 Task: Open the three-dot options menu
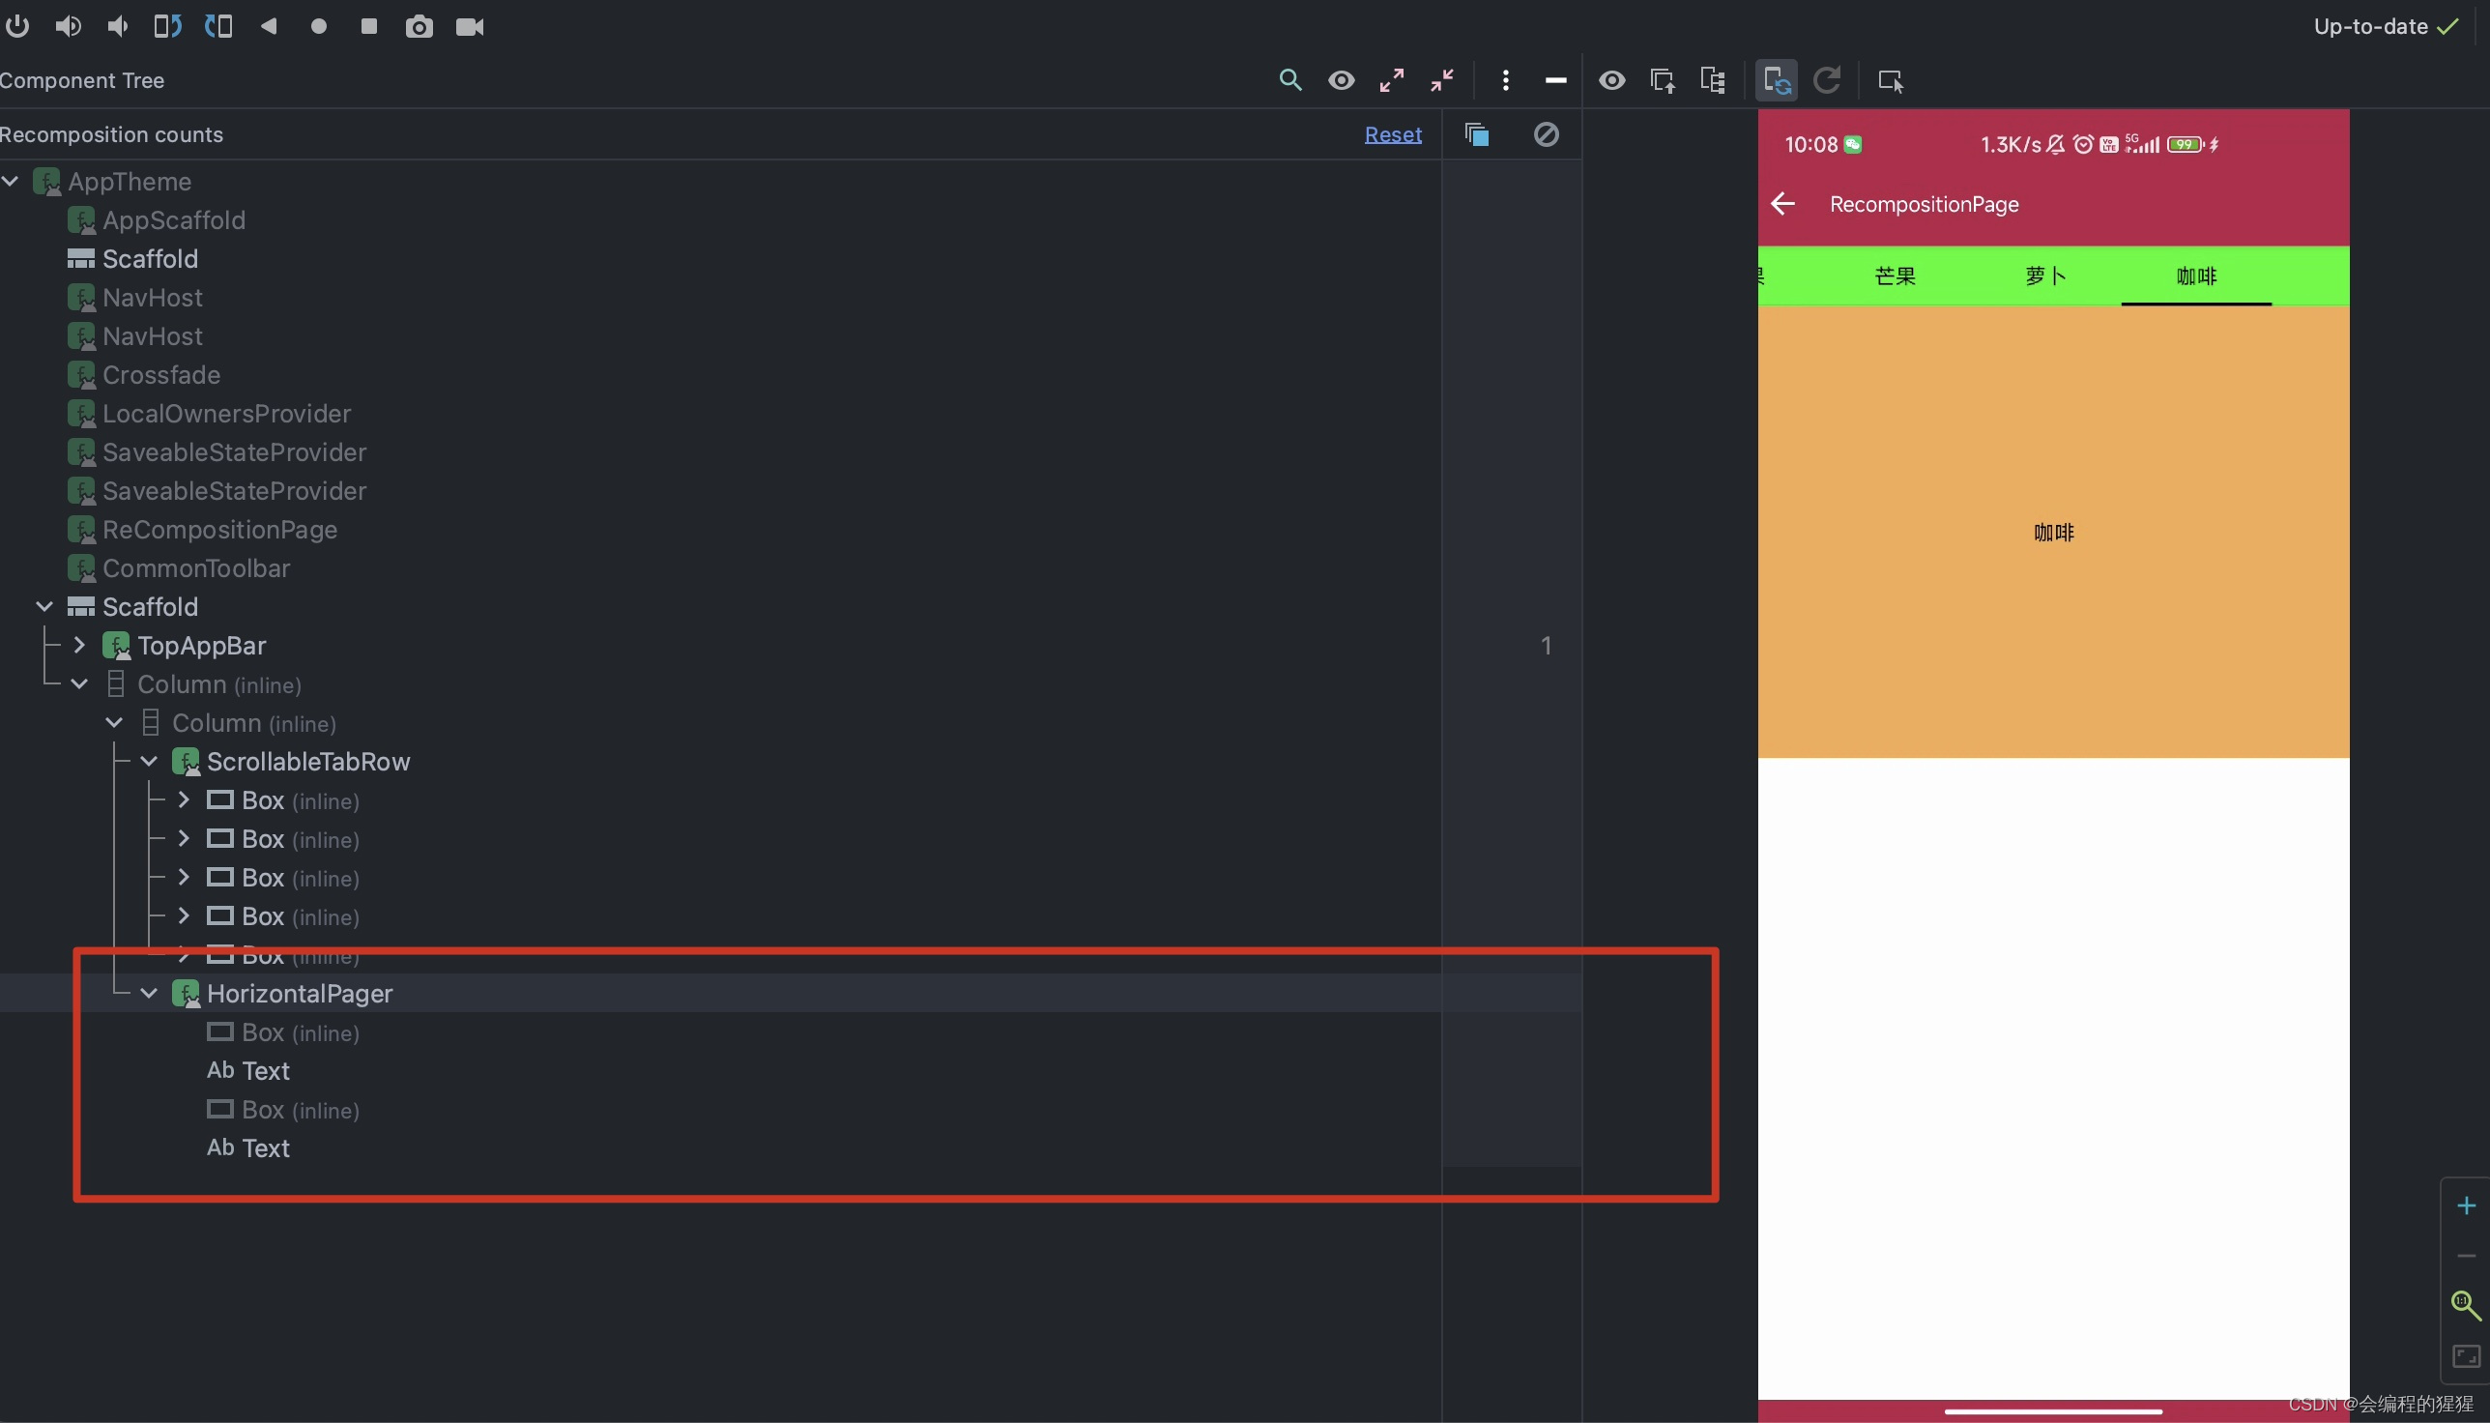(x=1505, y=80)
